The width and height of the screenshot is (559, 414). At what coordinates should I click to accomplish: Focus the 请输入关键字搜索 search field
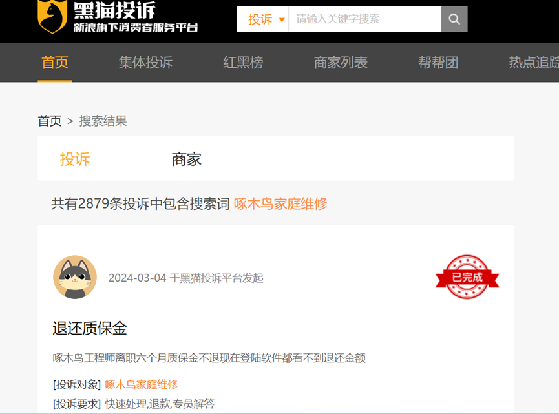[x=364, y=19]
